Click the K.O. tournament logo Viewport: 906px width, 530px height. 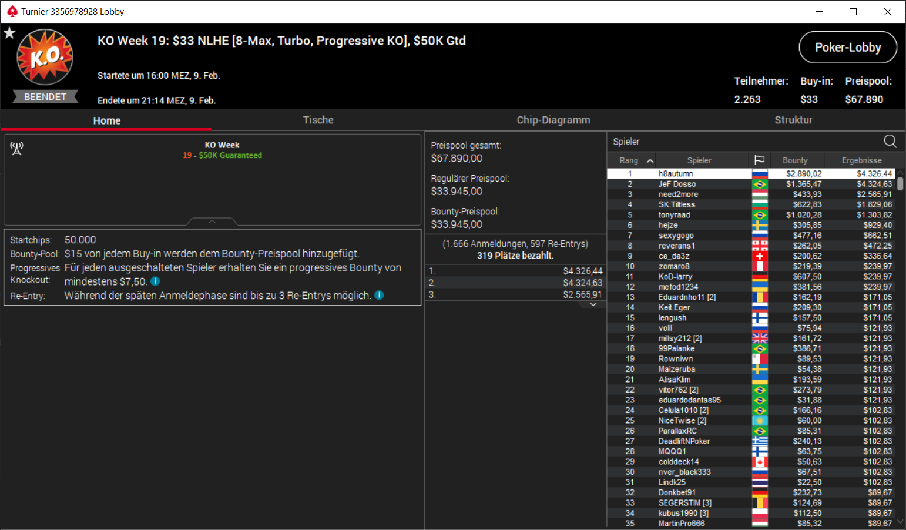pyautogui.click(x=45, y=57)
